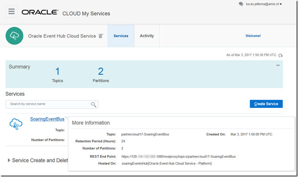Expand the lucas.jellema@amis.nl user menu
298x177 pixels.
coord(264,4)
